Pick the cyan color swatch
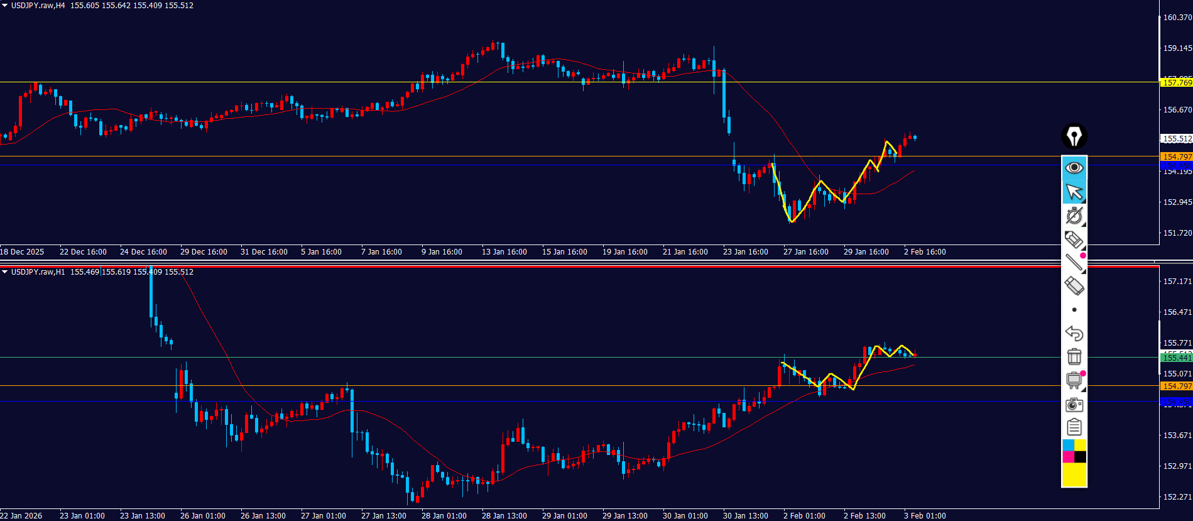 click(1068, 445)
